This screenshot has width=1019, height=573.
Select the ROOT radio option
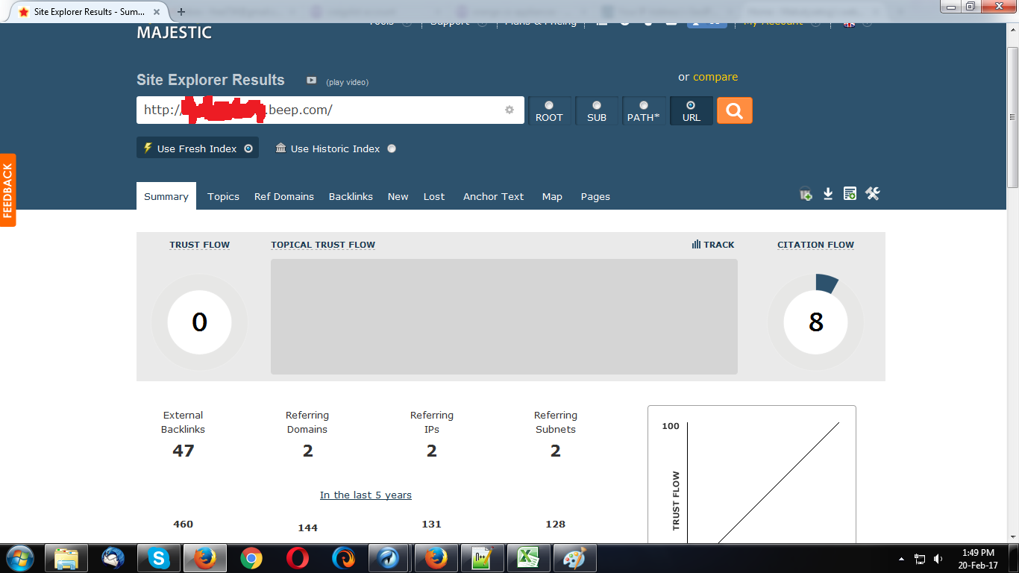(549, 105)
